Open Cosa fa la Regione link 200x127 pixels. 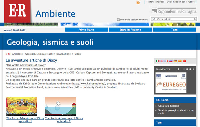168,106
